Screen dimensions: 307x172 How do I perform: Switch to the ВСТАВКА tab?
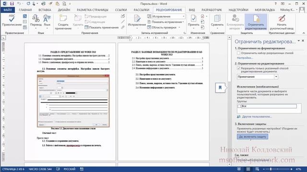click(x=45, y=10)
